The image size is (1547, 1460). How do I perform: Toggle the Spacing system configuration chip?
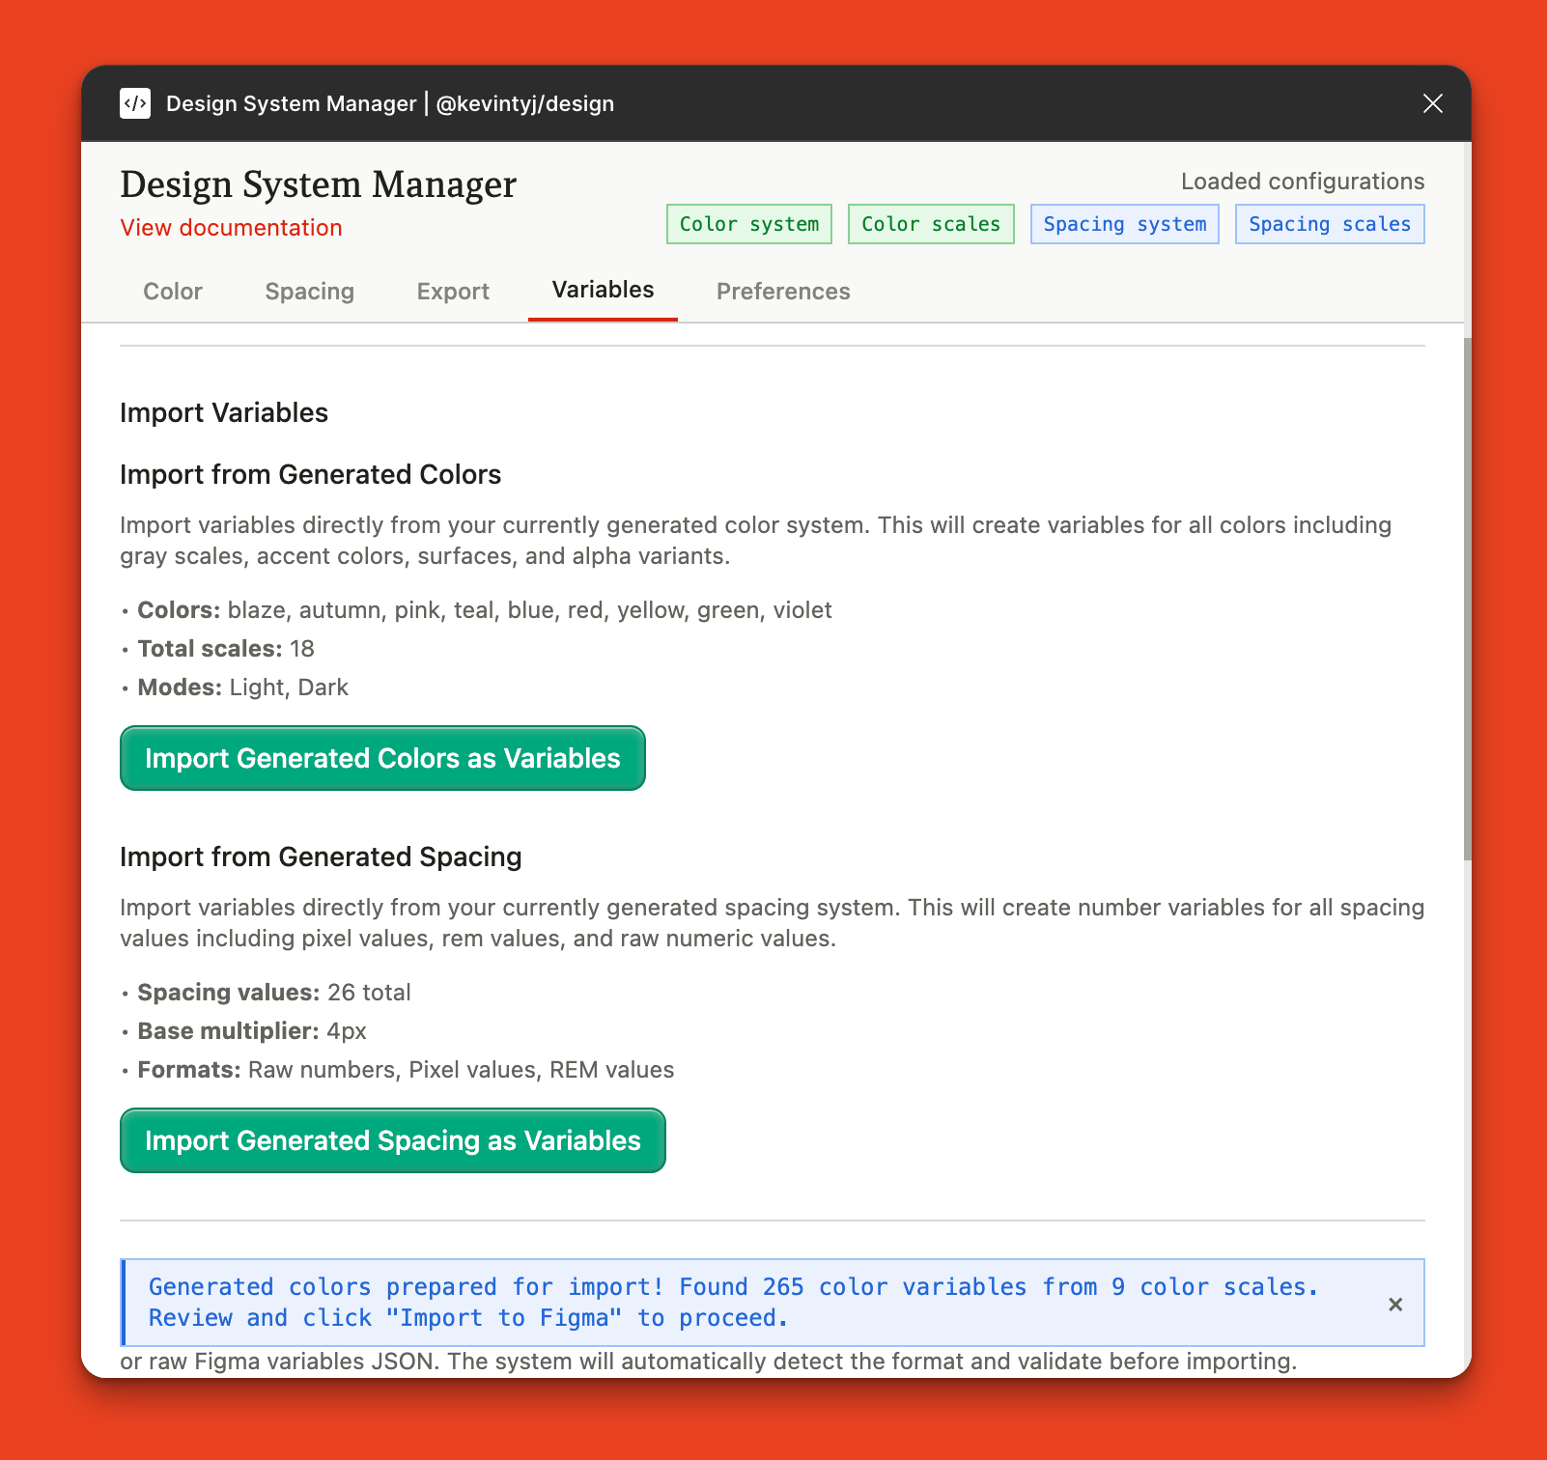point(1124,223)
